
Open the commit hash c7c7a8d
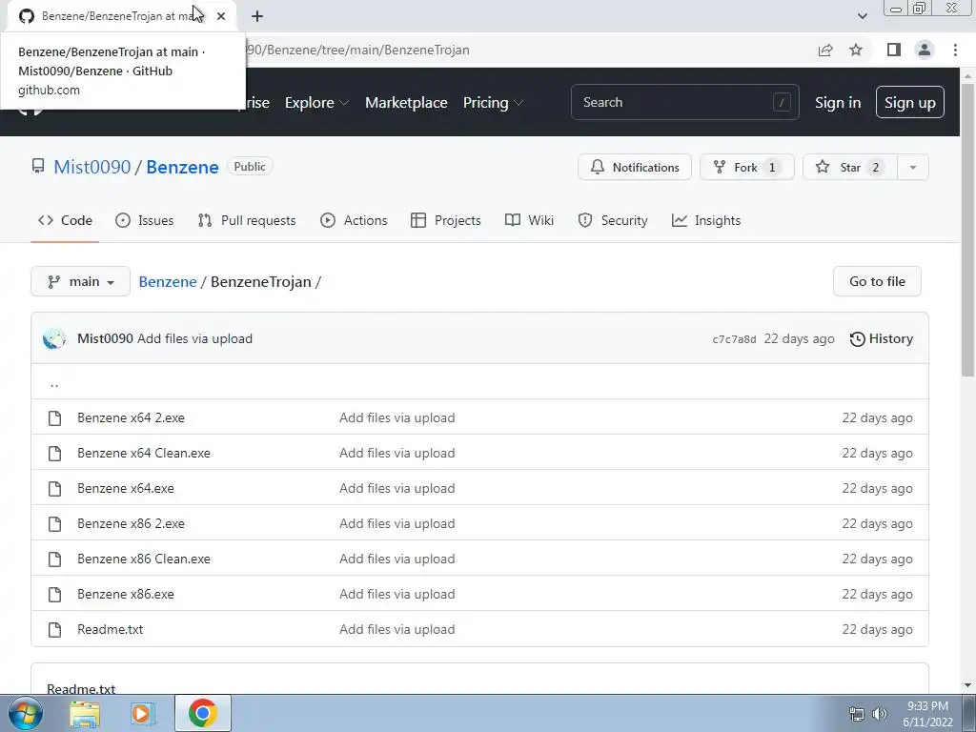tap(735, 339)
